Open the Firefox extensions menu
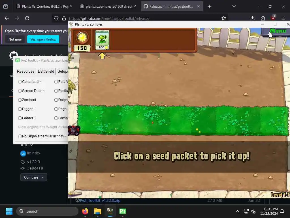 [263, 18]
